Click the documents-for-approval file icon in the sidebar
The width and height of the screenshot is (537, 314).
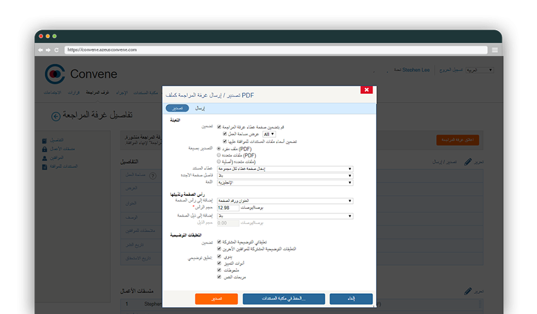click(x=45, y=167)
